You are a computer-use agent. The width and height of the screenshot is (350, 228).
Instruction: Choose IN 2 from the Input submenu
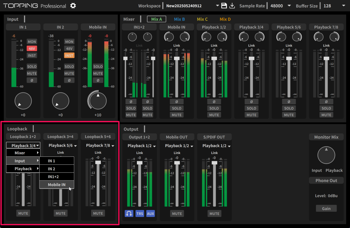pyautogui.click(x=57, y=169)
